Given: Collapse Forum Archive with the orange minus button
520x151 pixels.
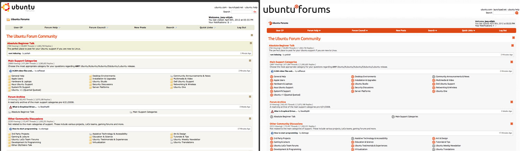Looking at the screenshot, I should coord(511,102).
